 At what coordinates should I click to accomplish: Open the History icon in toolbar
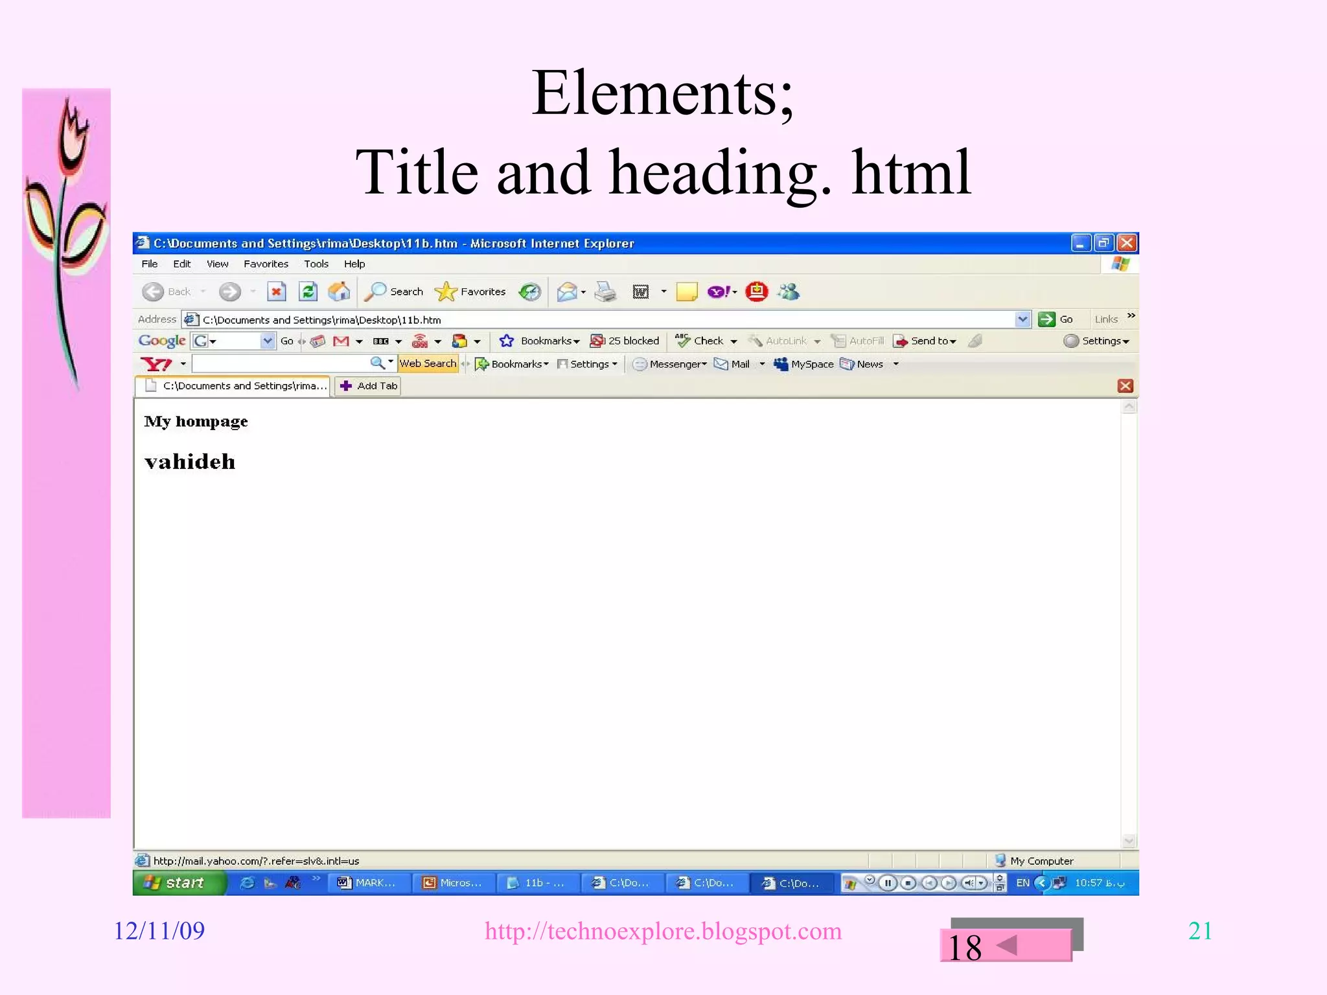530,292
